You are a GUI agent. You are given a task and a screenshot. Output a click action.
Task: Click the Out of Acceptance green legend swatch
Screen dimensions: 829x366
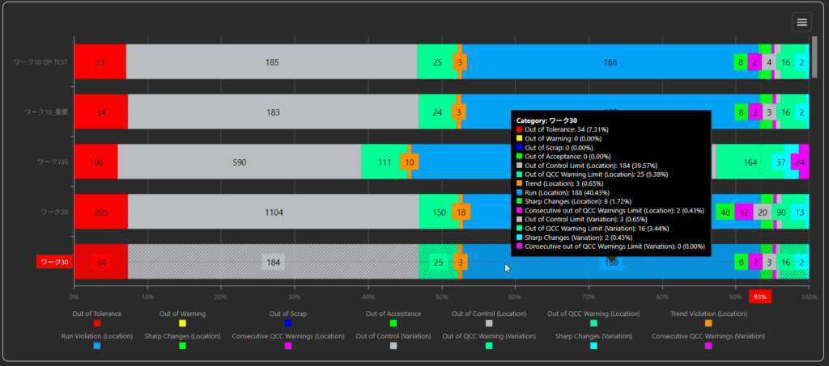point(393,323)
